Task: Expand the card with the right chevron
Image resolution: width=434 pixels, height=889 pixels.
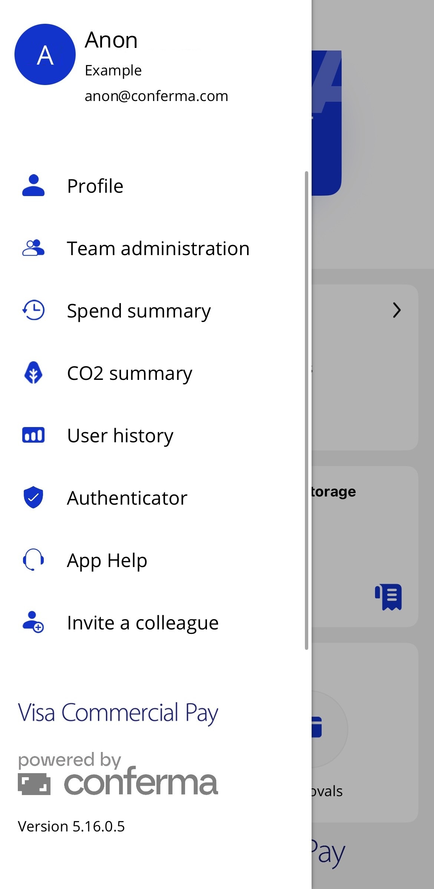Action: 397,310
